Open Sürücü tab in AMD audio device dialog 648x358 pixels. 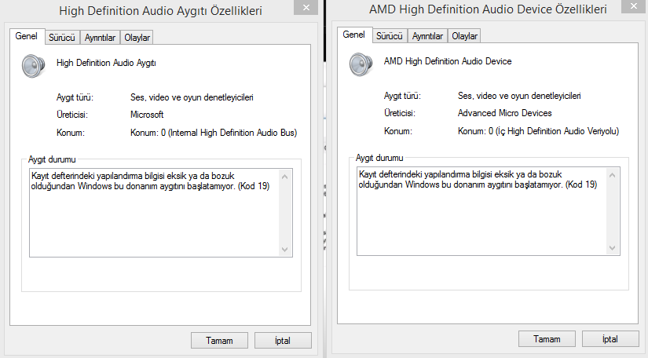point(389,36)
